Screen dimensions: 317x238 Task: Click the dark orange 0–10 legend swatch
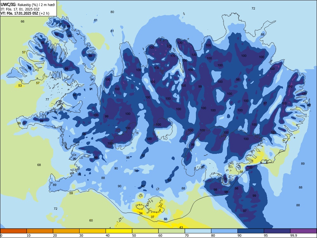pyautogui.click(x=13, y=231)
